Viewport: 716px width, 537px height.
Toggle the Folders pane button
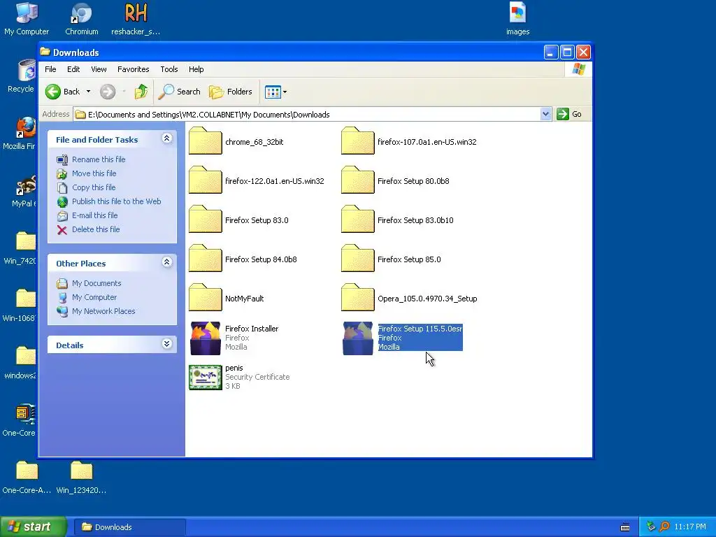(x=231, y=92)
